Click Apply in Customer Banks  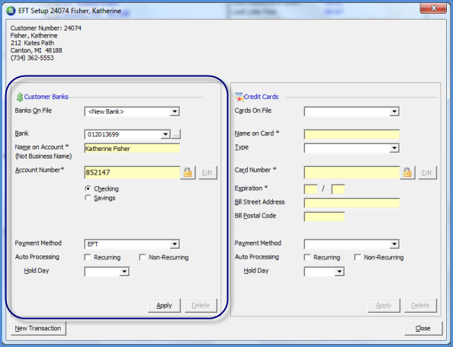pos(164,305)
